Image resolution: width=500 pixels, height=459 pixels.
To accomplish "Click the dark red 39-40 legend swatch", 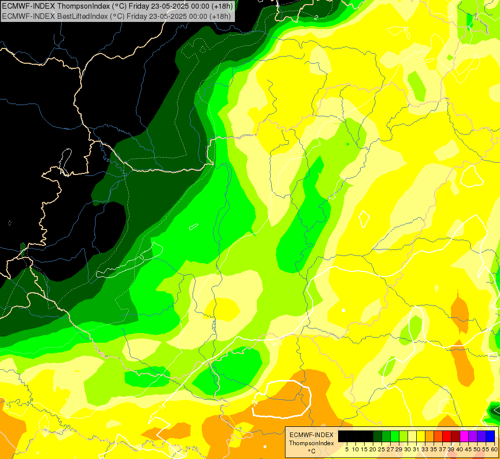I will pos(456,436).
